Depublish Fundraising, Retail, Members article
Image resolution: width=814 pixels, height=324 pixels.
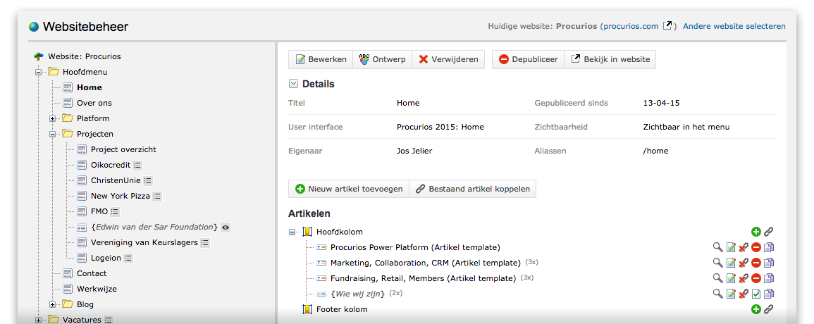pos(756,278)
